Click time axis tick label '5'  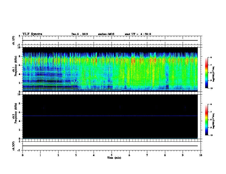112,155
